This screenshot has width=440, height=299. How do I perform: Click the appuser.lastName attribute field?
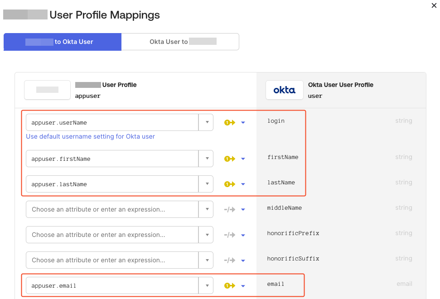112,184
